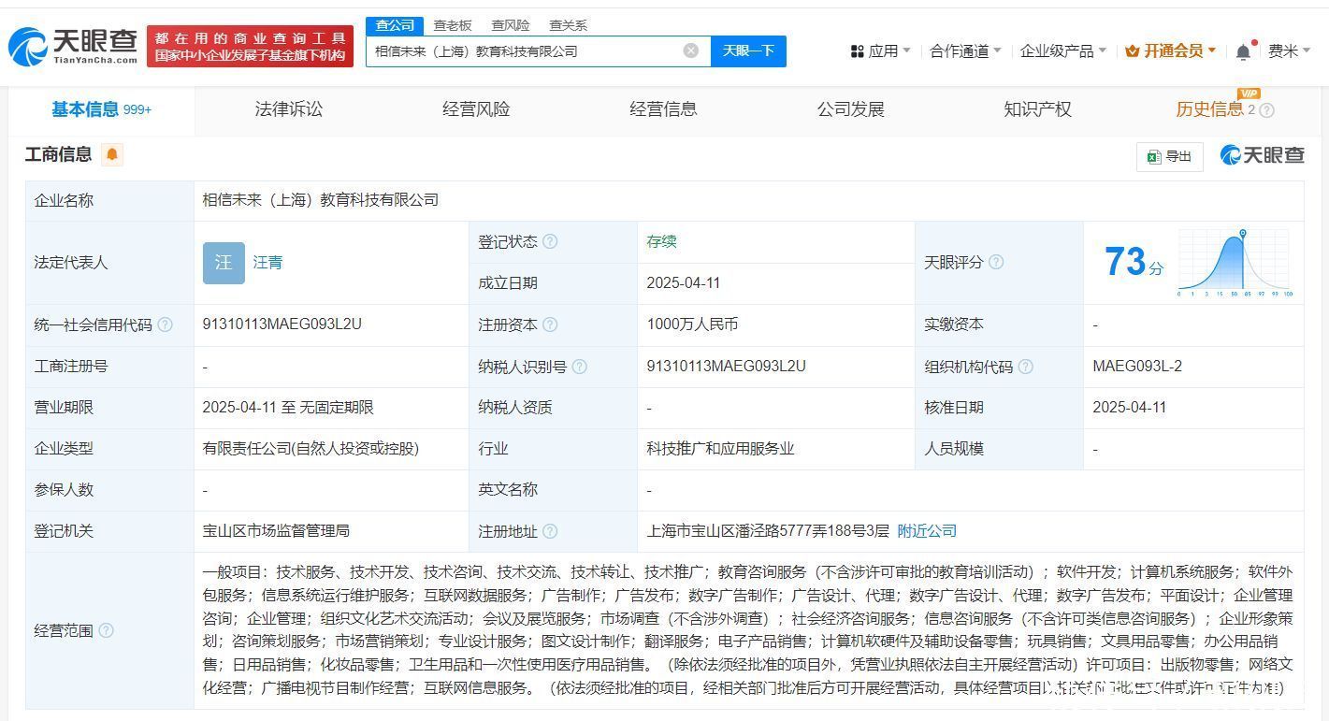Click the orange alert bell beside 工商信息
1329x721 pixels.
[x=112, y=154]
